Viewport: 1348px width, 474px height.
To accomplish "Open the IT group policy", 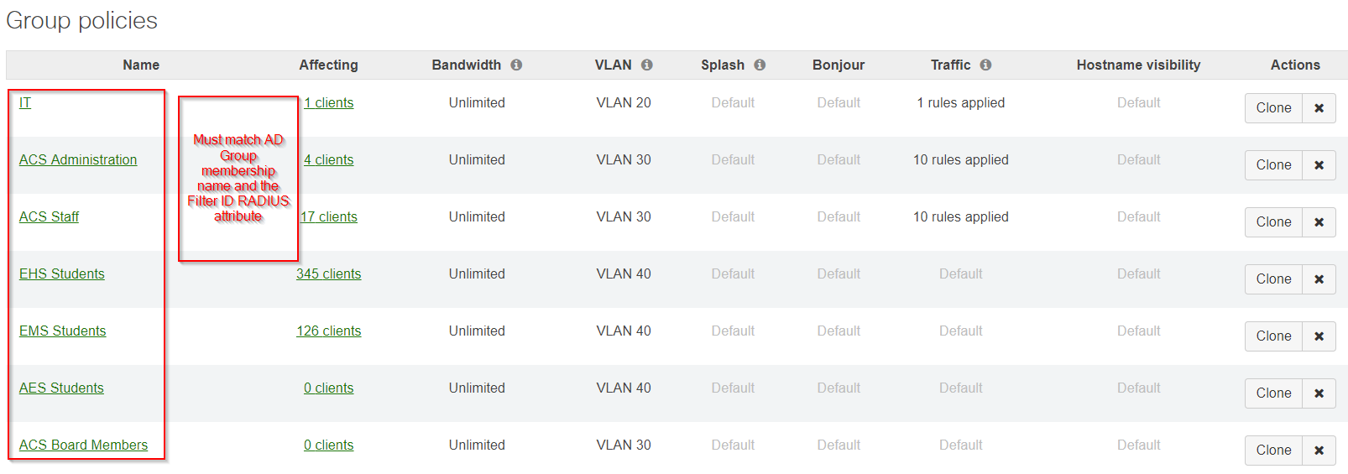I will click(x=25, y=103).
